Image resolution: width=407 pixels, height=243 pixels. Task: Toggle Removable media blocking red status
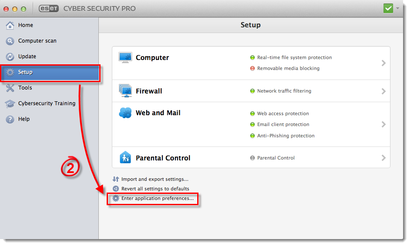pos(252,68)
